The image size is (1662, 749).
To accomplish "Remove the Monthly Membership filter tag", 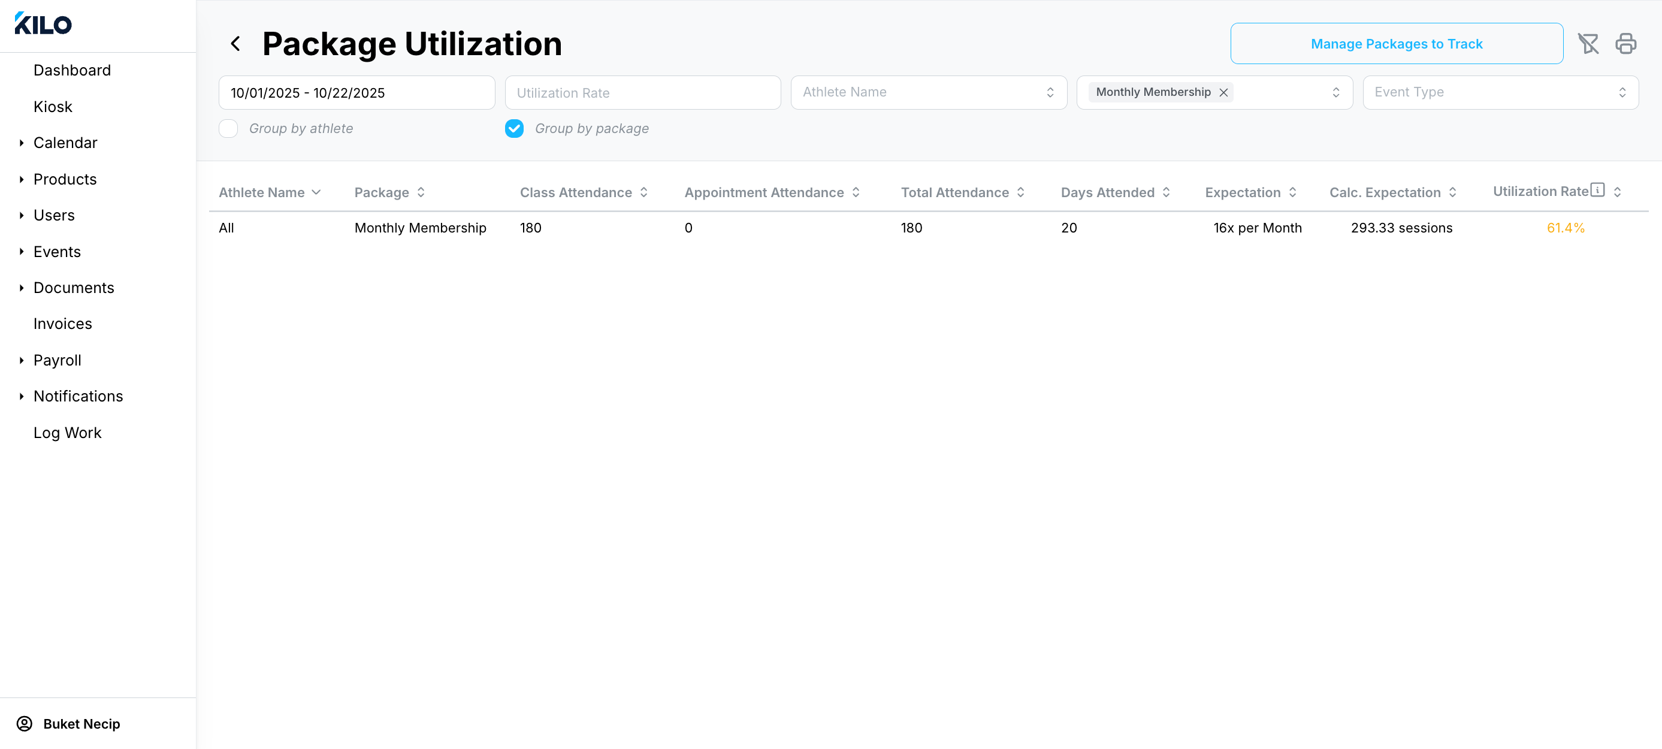I will [1223, 92].
